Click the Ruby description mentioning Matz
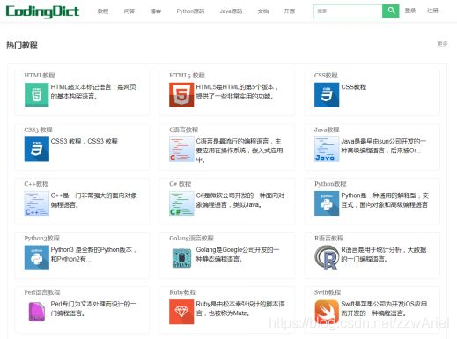Viewport: 457px width, 339px height. [x=240, y=308]
